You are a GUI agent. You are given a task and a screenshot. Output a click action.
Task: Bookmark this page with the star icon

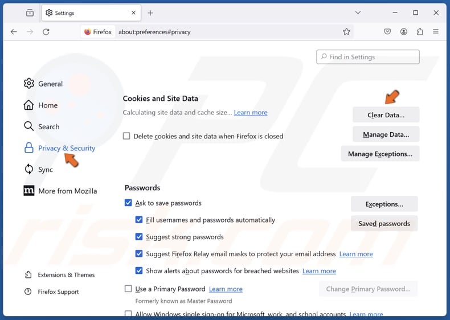[x=346, y=31]
